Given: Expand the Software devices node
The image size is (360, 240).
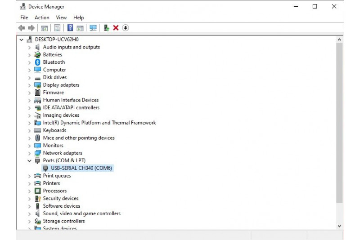Looking at the screenshot, I should pyautogui.click(x=29, y=206).
